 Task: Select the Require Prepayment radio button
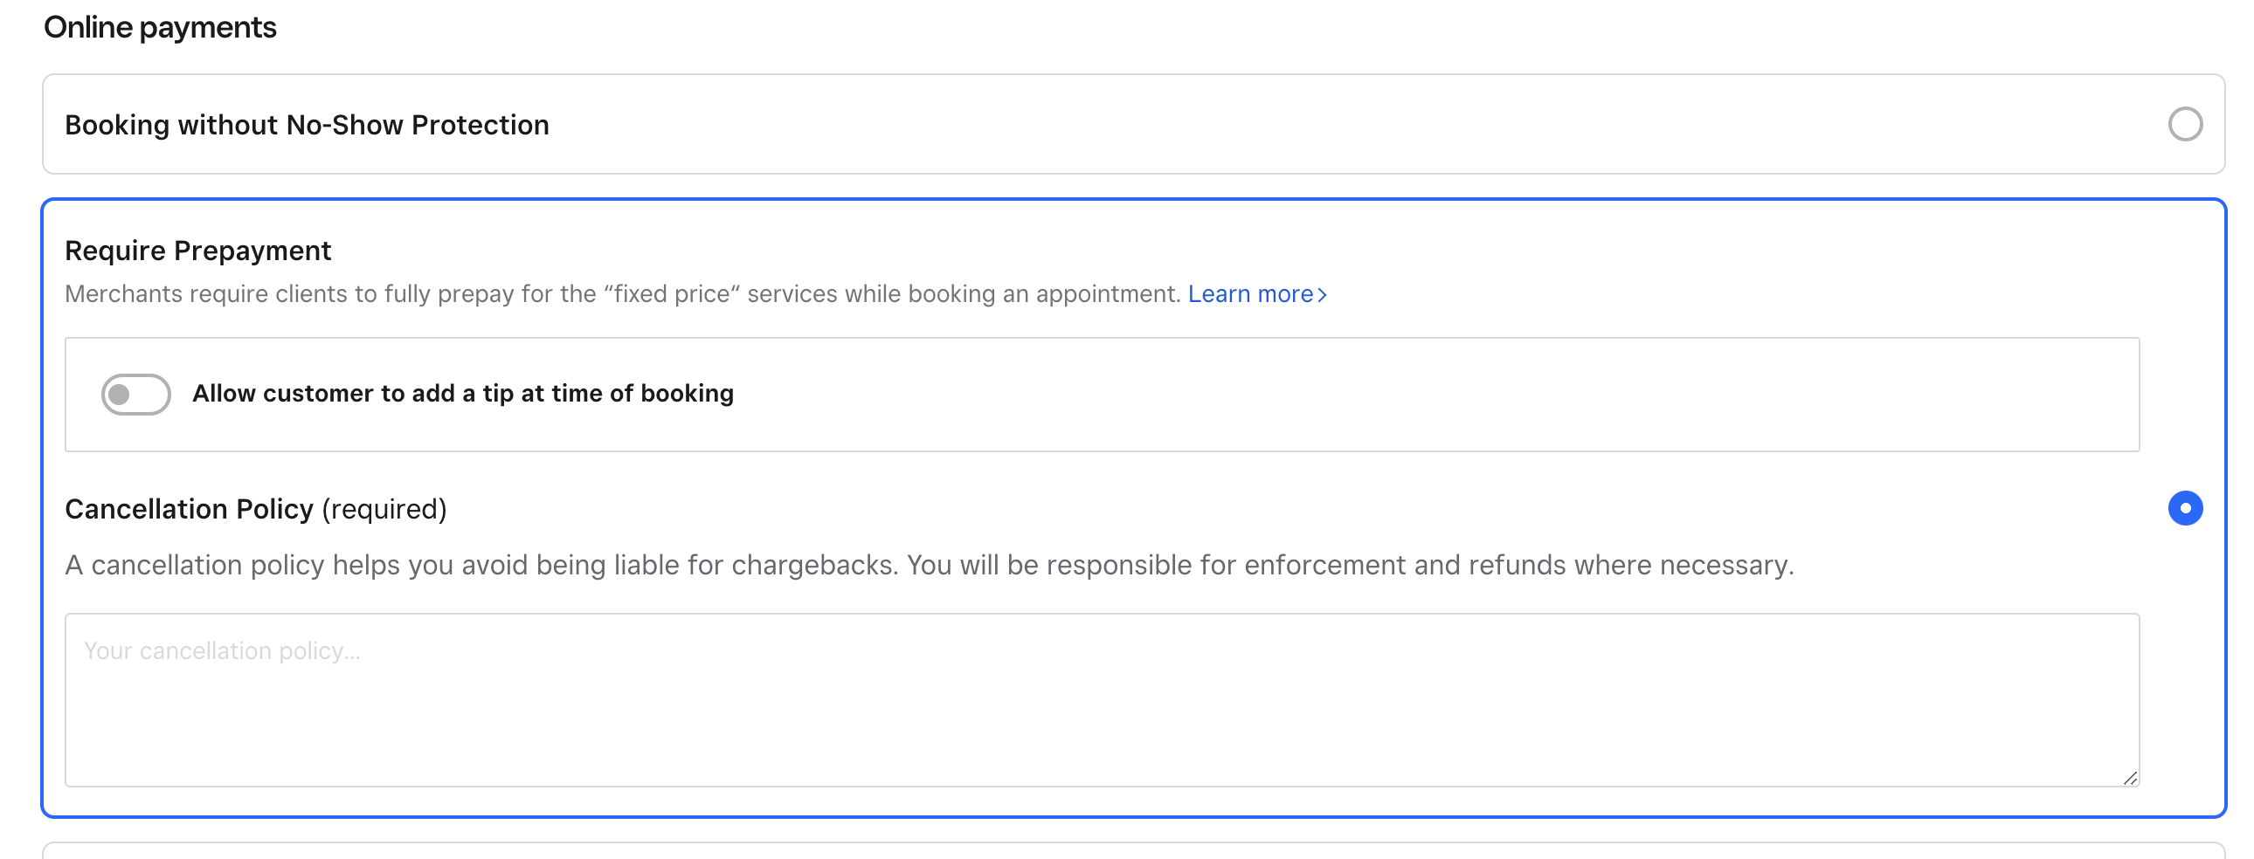2184,508
